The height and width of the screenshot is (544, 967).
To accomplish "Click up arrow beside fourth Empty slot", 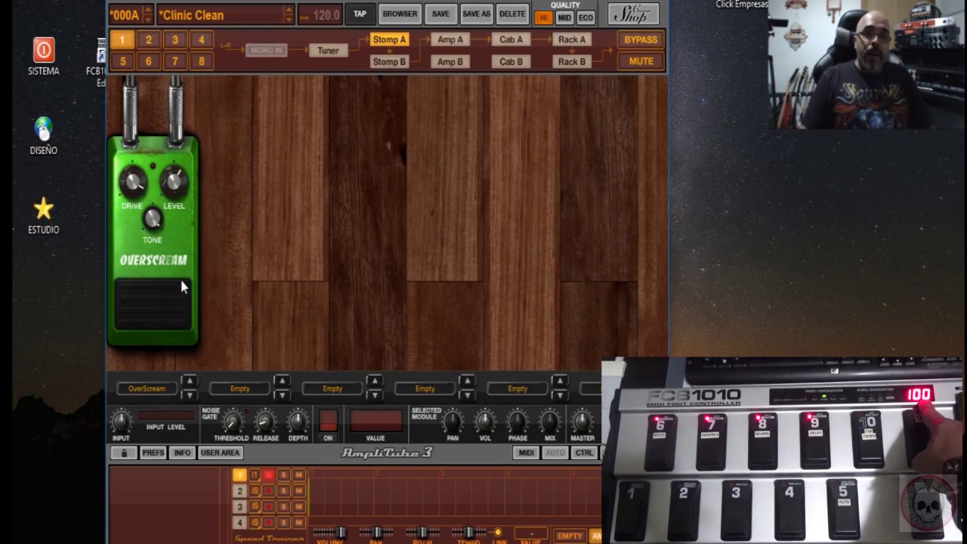I will (x=467, y=382).
